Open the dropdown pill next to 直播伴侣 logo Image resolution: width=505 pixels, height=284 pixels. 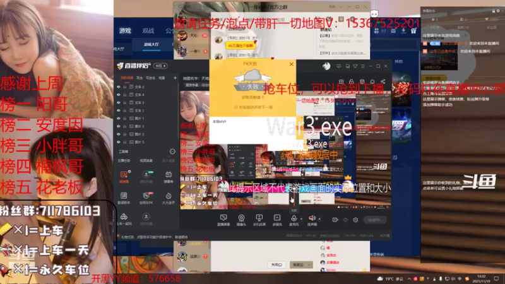point(160,66)
